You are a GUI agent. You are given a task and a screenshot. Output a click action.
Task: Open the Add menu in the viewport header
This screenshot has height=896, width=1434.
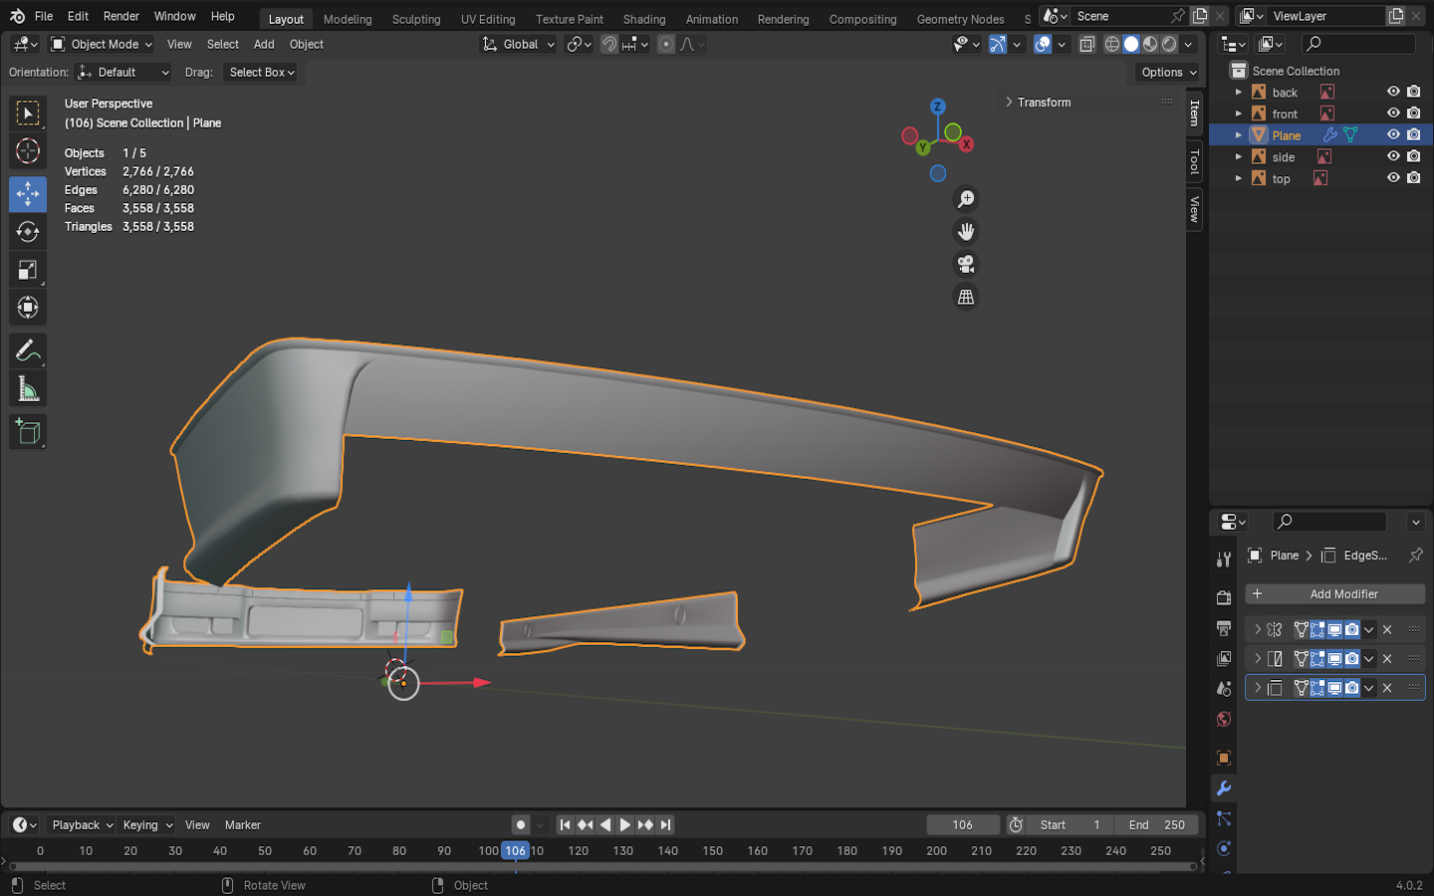point(264,44)
